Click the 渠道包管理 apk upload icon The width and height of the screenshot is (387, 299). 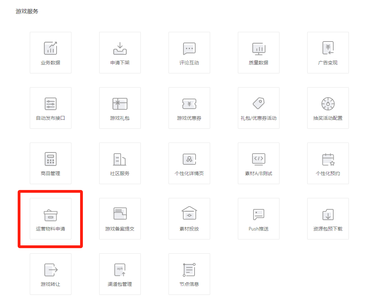120,270
